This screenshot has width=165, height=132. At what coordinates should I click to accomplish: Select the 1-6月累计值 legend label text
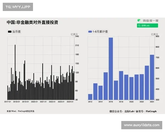100,32
